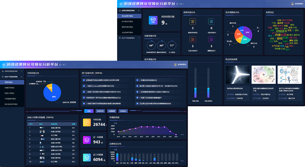Screen dimensions: 305x167
Task: Collapse the 成果资源数据看板 menu in back window
Action: [139, 11]
